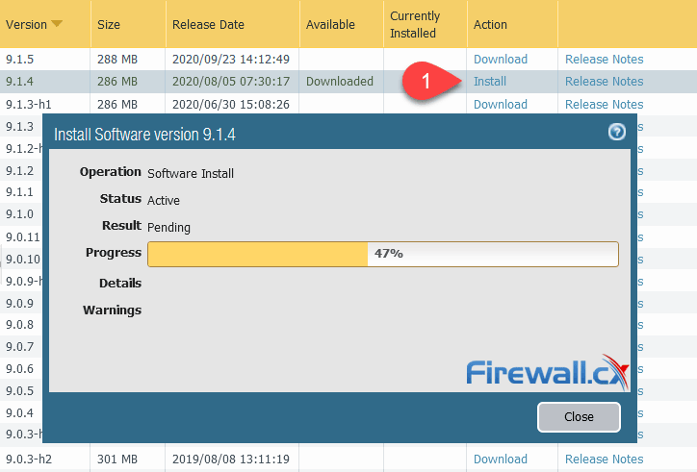Open Release Notes for 9.0.3-h2

pyautogui.click(x=604, y=460)
